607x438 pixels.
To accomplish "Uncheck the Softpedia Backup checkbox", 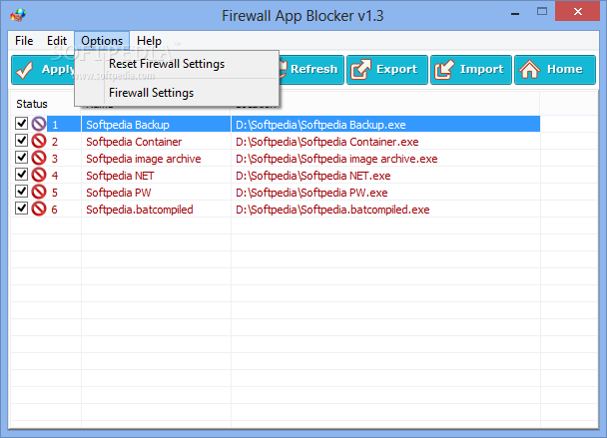I will [x=21, y=124].
